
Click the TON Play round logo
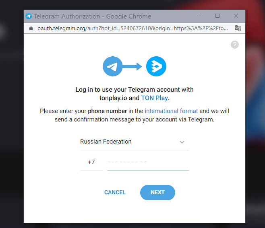click(x=156, y=66)
